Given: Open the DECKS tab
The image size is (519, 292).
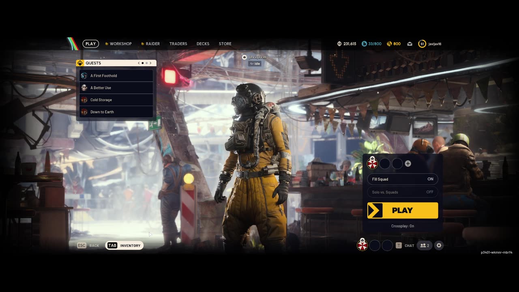Looking at the screenshot, I should 203,44.
